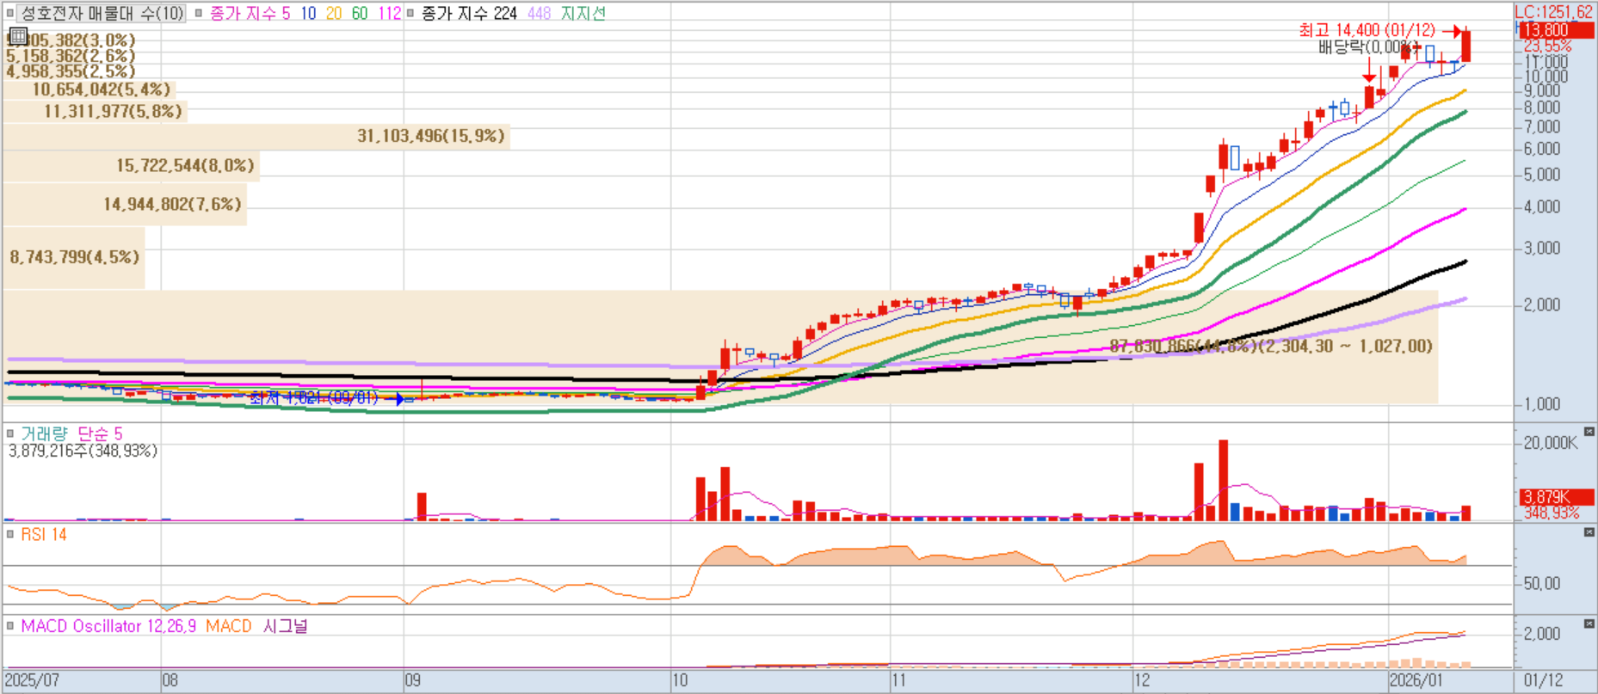Click the 최저 1,021 low annotation
Screen dimensions: 1598x694
[x=314, y=397]
